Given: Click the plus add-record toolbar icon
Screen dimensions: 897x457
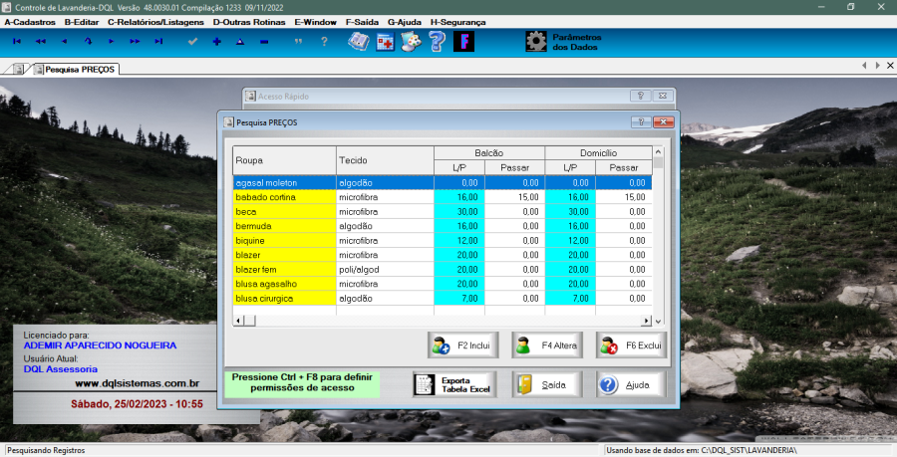Looking at the screenshot, I should [x=216, y=41].
